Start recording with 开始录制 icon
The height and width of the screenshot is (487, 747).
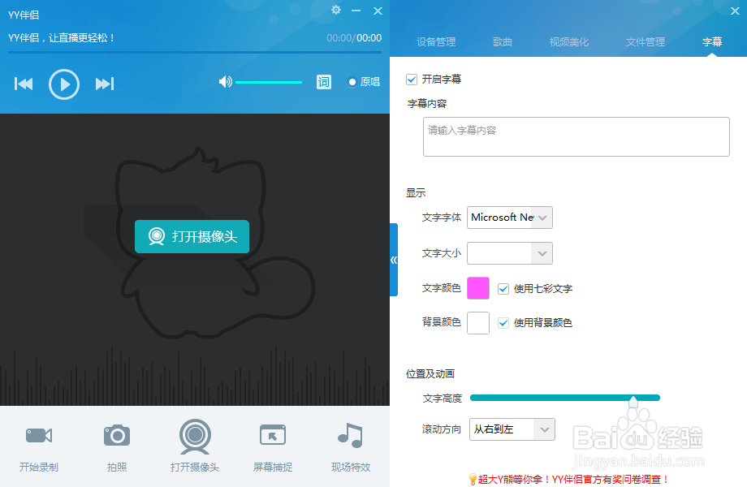click(x=39, y=446)
